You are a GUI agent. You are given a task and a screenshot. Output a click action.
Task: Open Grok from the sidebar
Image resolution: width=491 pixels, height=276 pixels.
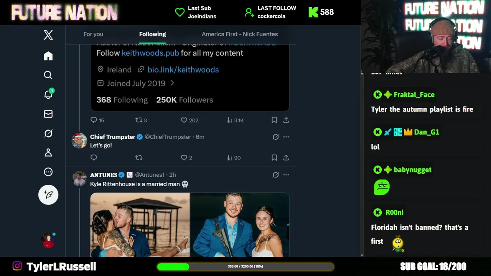pyautogui.click(x=48, y=133)
